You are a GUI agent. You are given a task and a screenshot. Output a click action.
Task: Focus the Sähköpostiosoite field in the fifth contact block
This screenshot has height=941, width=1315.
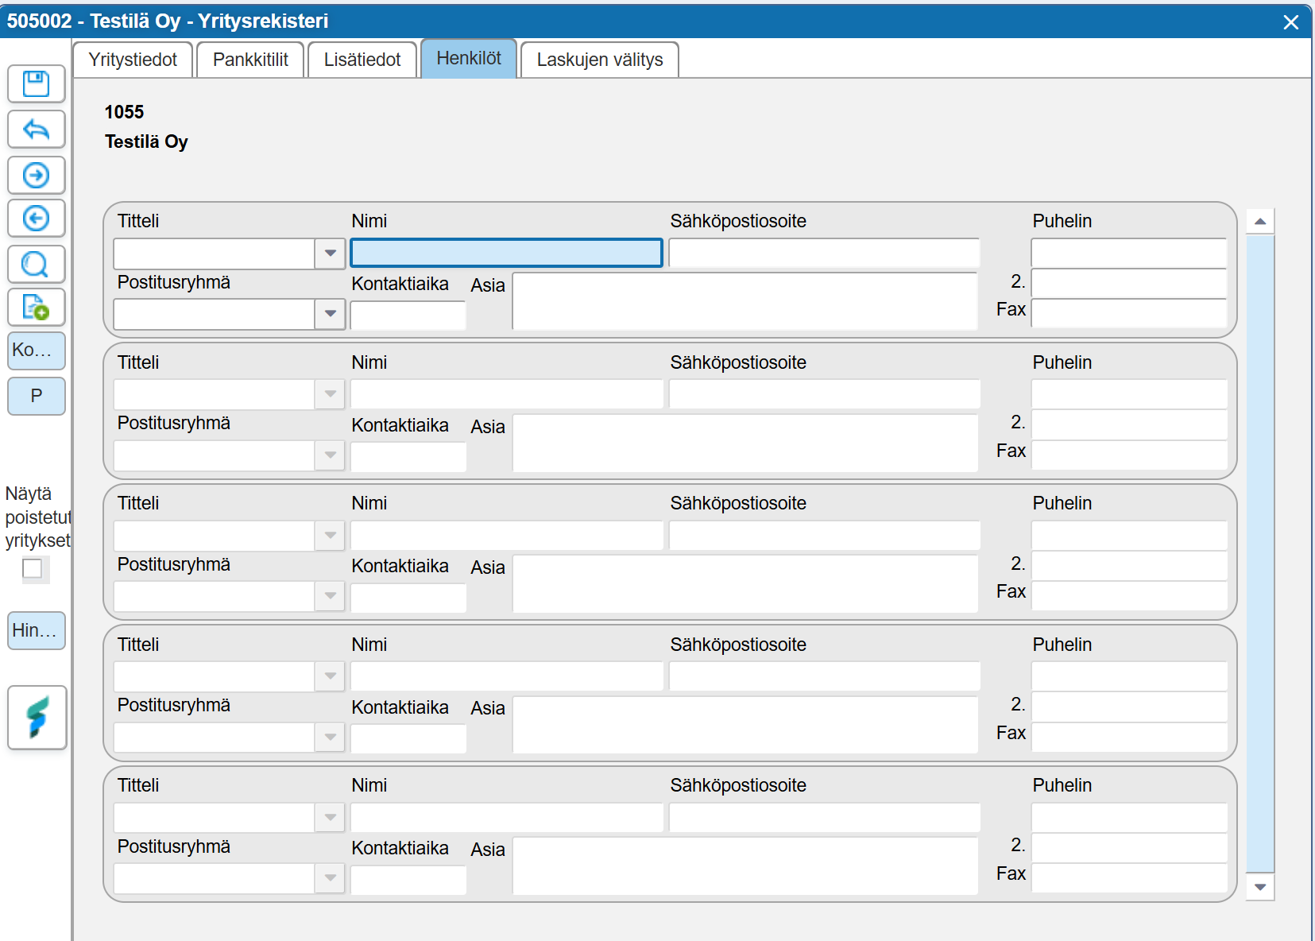tap(825, 817)
